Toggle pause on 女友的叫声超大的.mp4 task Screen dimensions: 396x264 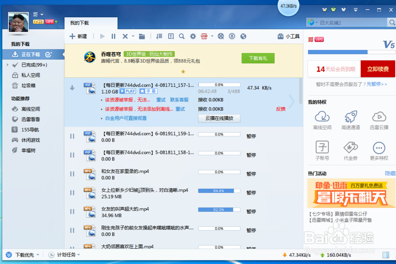[x=72, y=212]
